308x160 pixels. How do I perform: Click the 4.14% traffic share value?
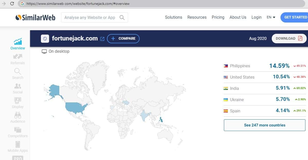(x=283, y=111)
